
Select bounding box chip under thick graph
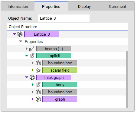60,92
